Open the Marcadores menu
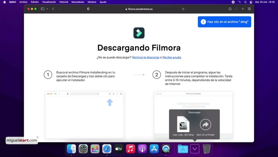The width and height of the screenshot is (278, 157). point(78,2)
